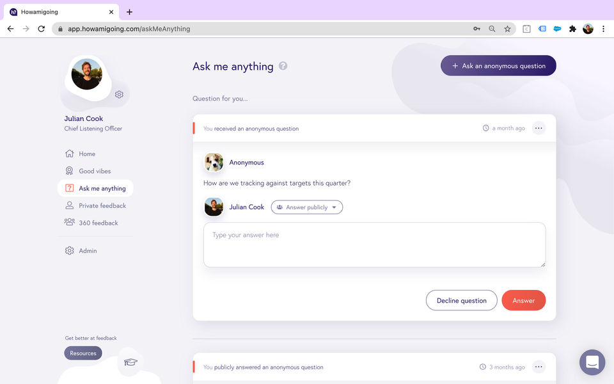Image resolution: width=614 pixels, height=384 pixels.
Task: Select the Howamigoing browser tab
Action: (x=61, y=12)
